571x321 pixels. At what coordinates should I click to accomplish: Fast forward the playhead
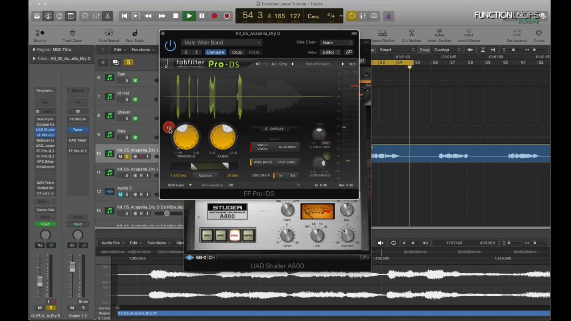pos(162,16)
